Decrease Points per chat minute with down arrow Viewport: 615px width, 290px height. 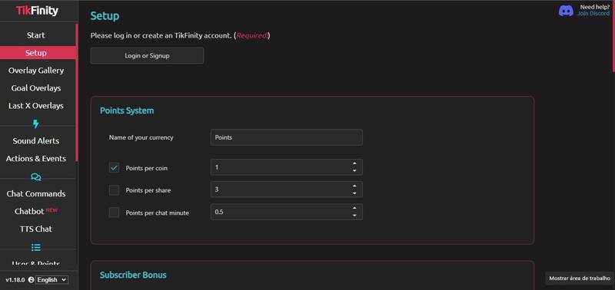click(354, 216)
